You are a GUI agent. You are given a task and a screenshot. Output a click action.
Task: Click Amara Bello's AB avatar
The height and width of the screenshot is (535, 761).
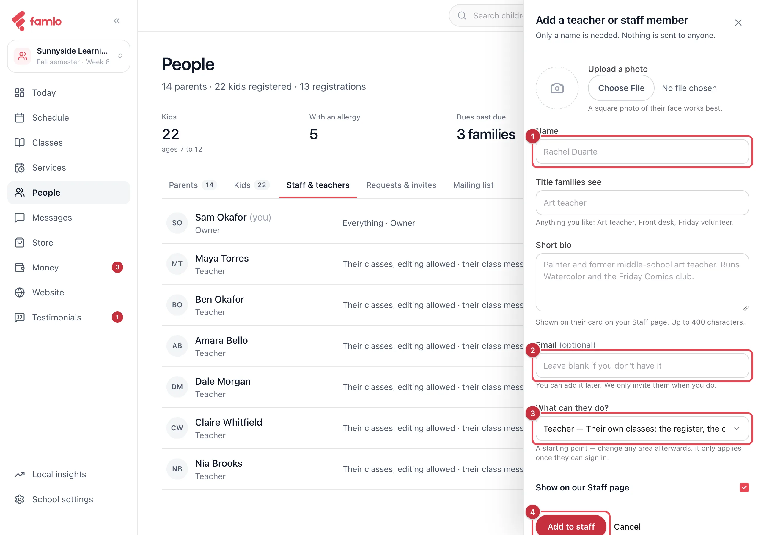(x=177, y=346)
